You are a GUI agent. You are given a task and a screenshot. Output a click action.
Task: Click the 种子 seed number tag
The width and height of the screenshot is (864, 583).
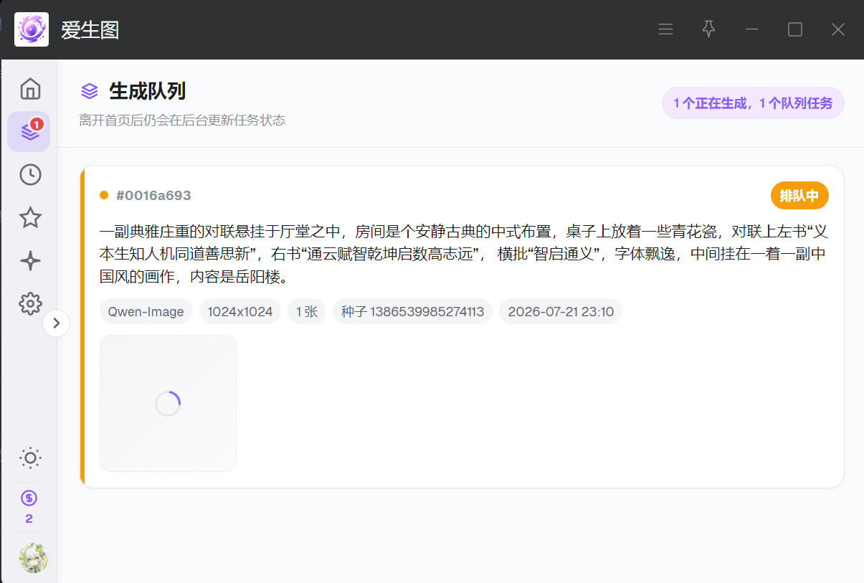pyautogui.click(x=412, y=312)
